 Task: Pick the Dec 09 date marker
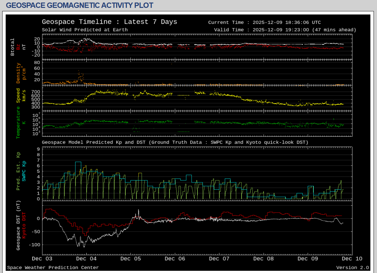pyautogui.click(x=307, y=259)
